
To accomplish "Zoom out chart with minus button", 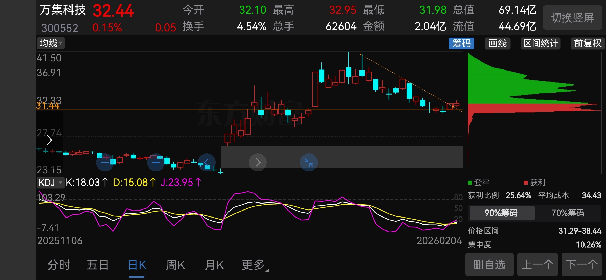I will (x=105, y=163).
